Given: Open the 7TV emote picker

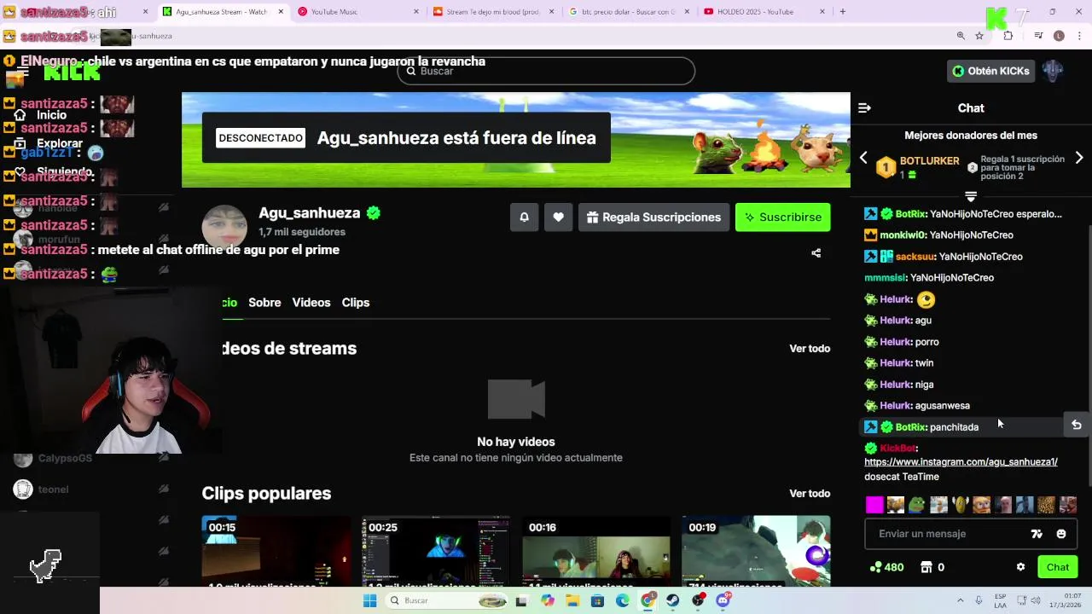Looking at the screenshot, I should (x=1037, y=534).
